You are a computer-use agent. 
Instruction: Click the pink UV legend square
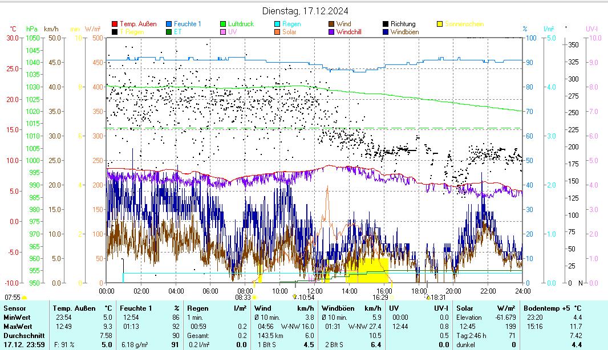click(223, 32)
